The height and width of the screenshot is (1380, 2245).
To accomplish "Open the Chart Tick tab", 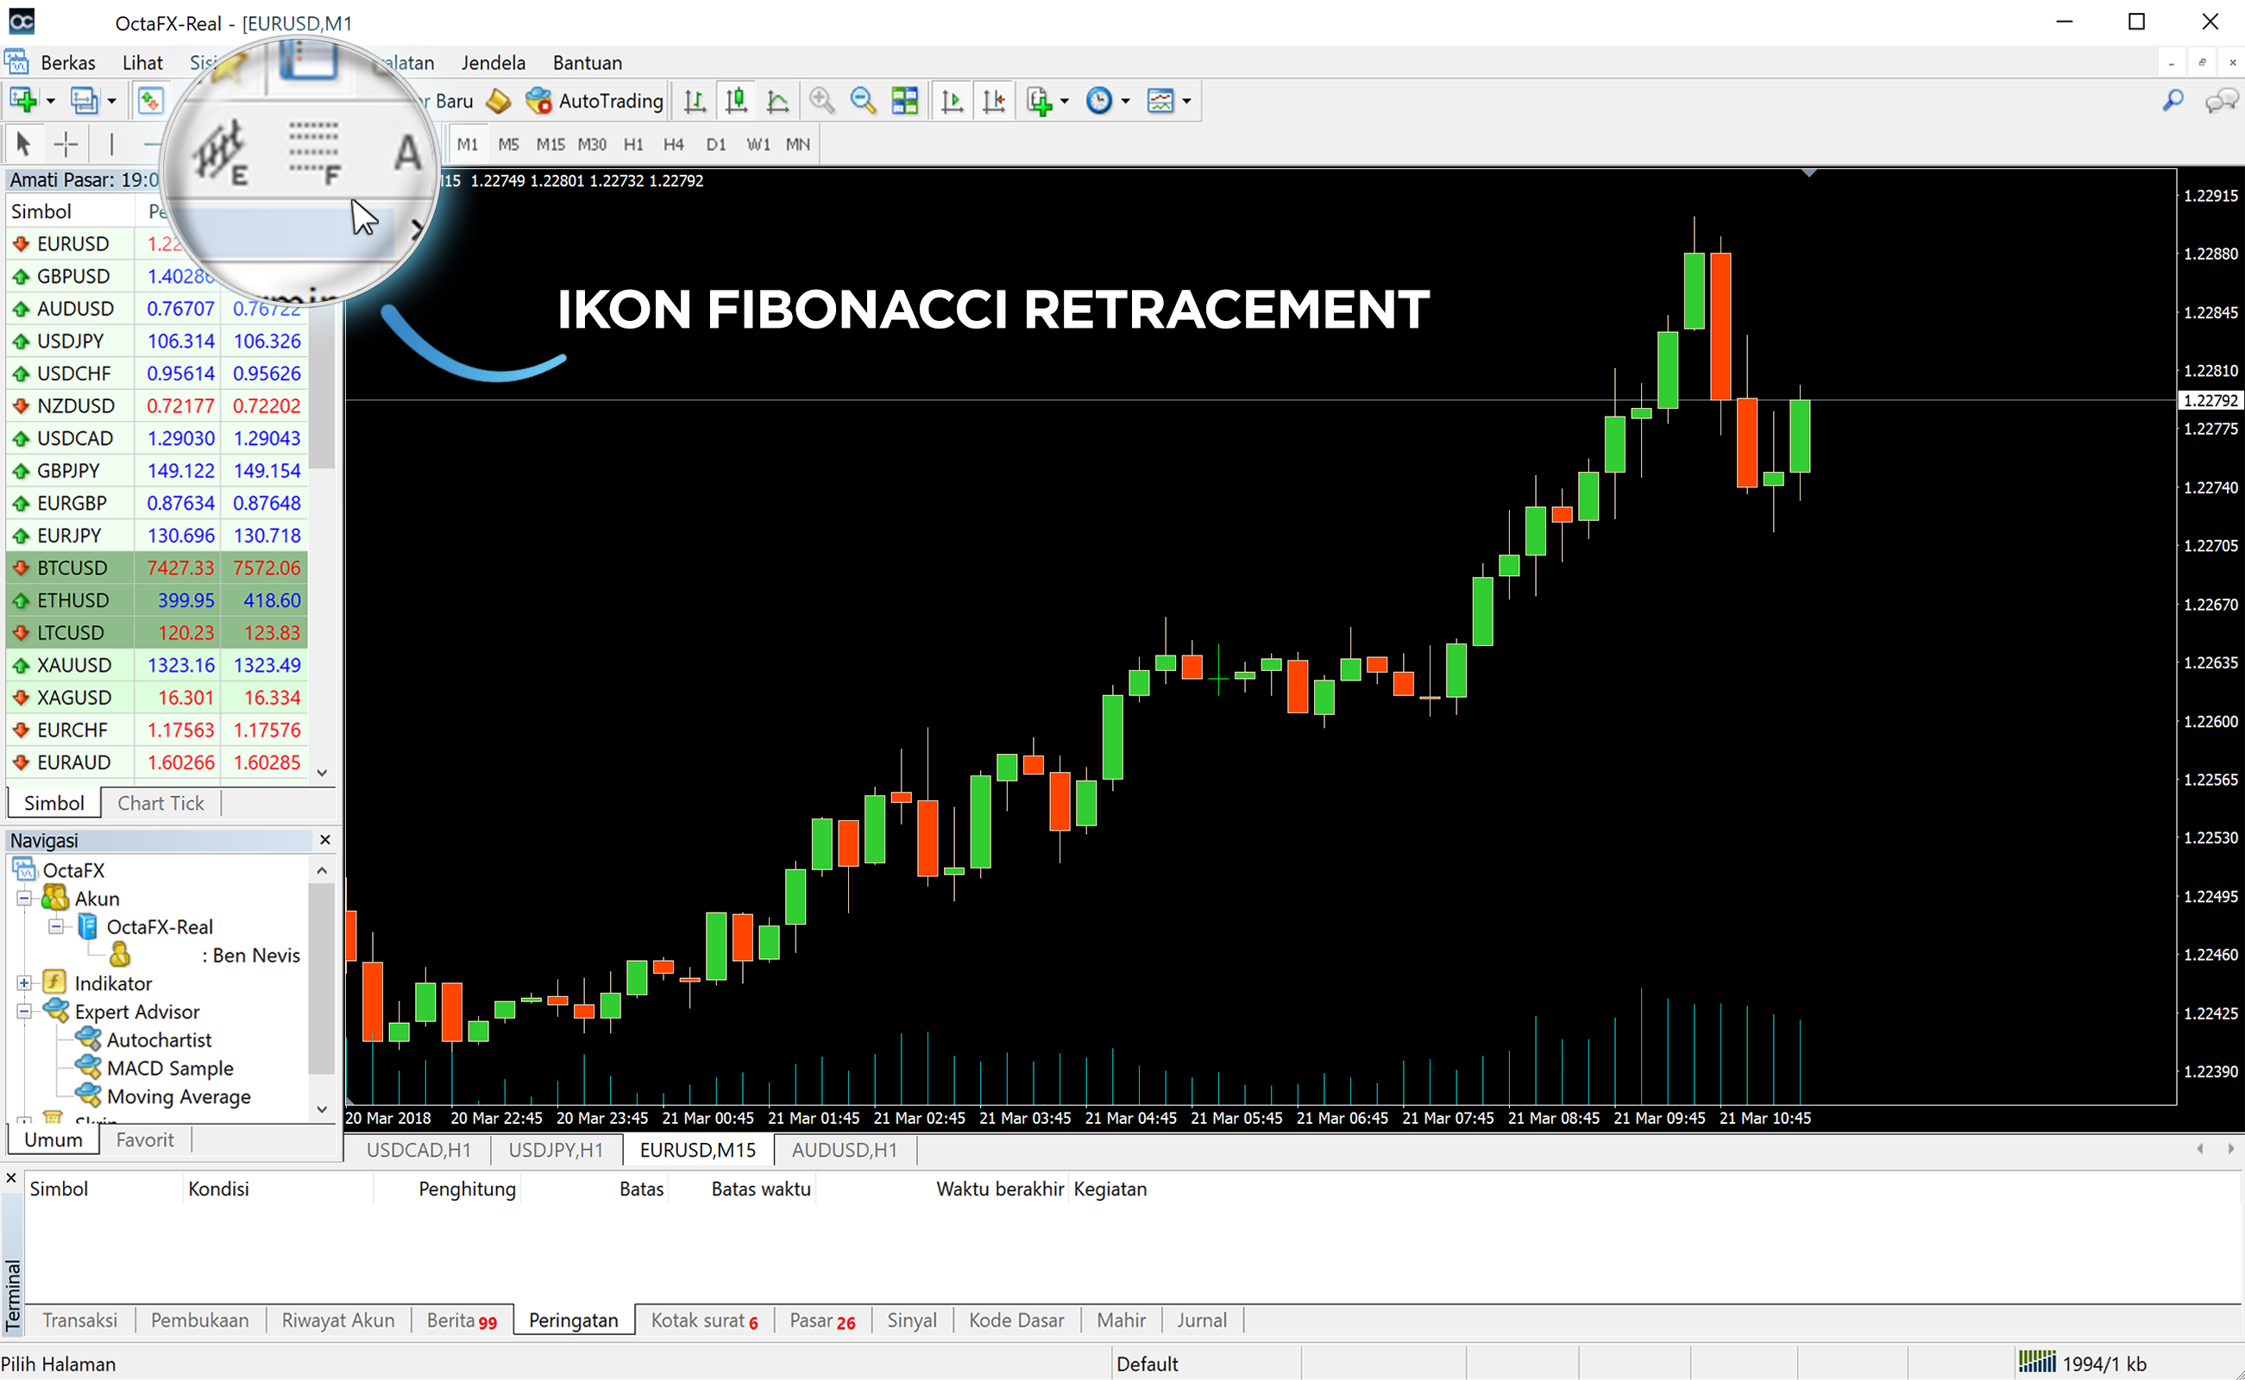I will click(x=160, y=803).
